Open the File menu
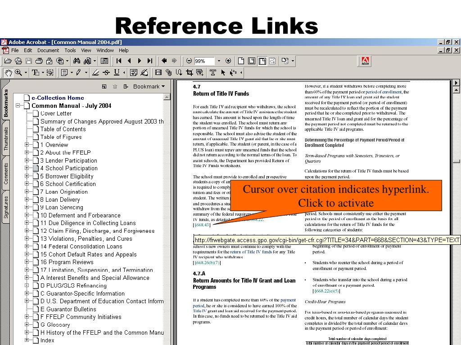Screen dimensions: 461x345 pos(15,50)
